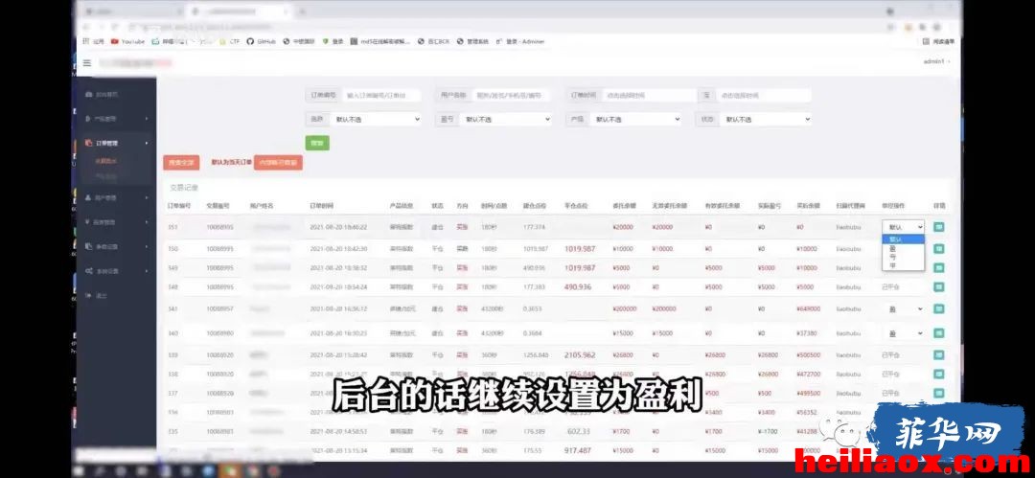Click details icon for order 337
Screen dimensions: 1035x478
pos(938,393)
